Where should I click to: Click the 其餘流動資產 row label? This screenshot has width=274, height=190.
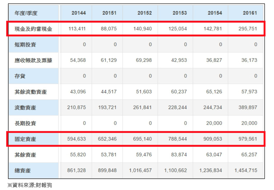31,92
